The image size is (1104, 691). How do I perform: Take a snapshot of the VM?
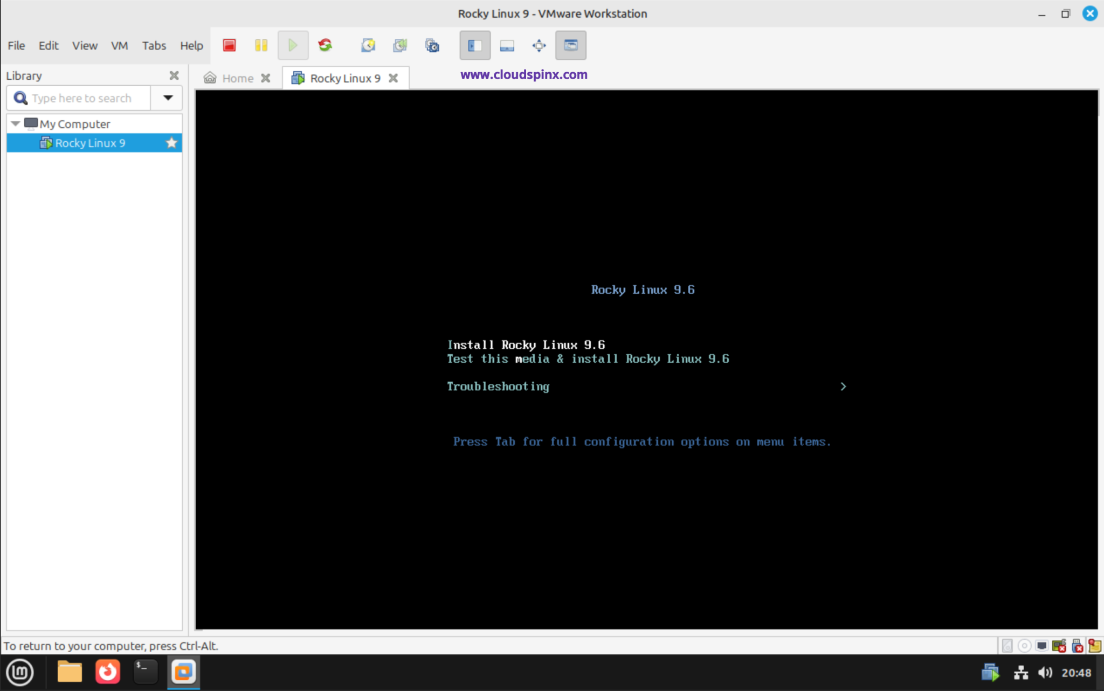[x=368, y=45]
